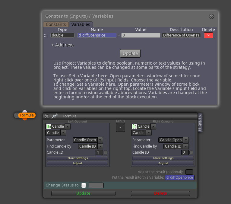Click the red Delete button in Formula panel
This screenshot has height=204, width=231.
click(x=160, y=193)
